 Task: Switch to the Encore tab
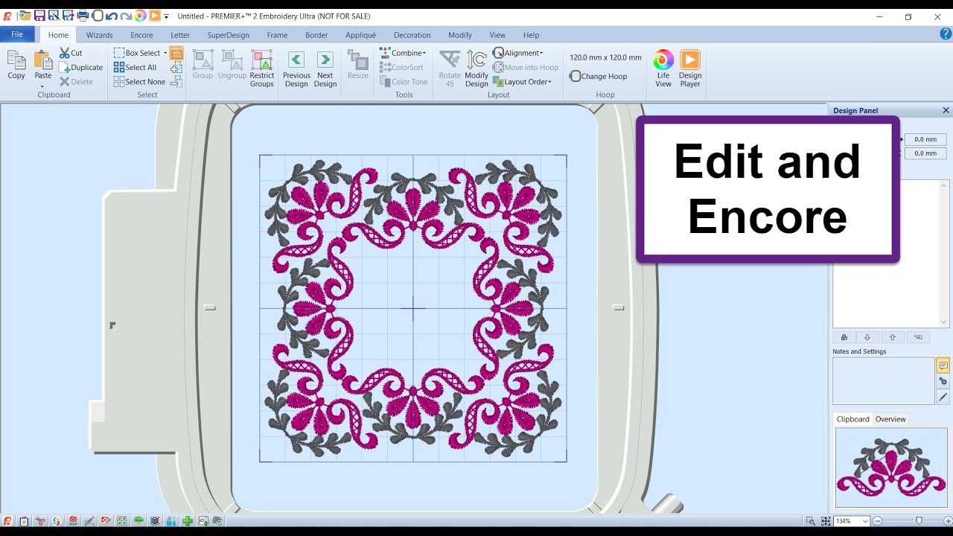click(141, 35)
